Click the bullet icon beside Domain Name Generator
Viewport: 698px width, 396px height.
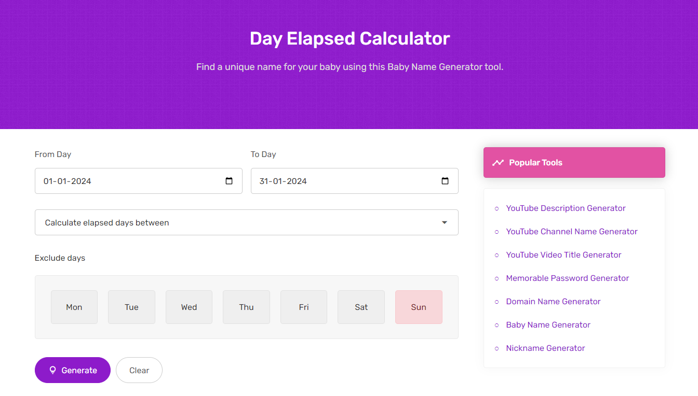[x=496, y=302]
